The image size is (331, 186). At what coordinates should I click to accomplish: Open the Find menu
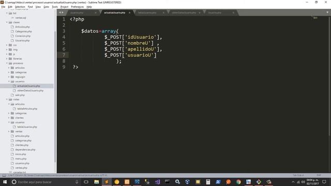[30, 7]
